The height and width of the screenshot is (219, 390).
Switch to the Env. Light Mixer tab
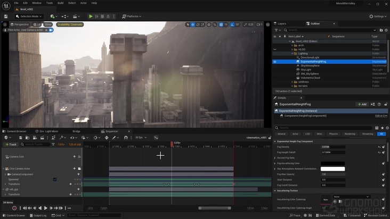pyautogui.click(x=47, y=131)
